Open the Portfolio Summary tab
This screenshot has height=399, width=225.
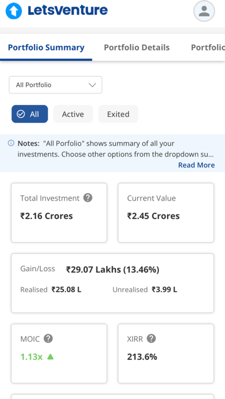pyautogui.click(x=46, y=48)
